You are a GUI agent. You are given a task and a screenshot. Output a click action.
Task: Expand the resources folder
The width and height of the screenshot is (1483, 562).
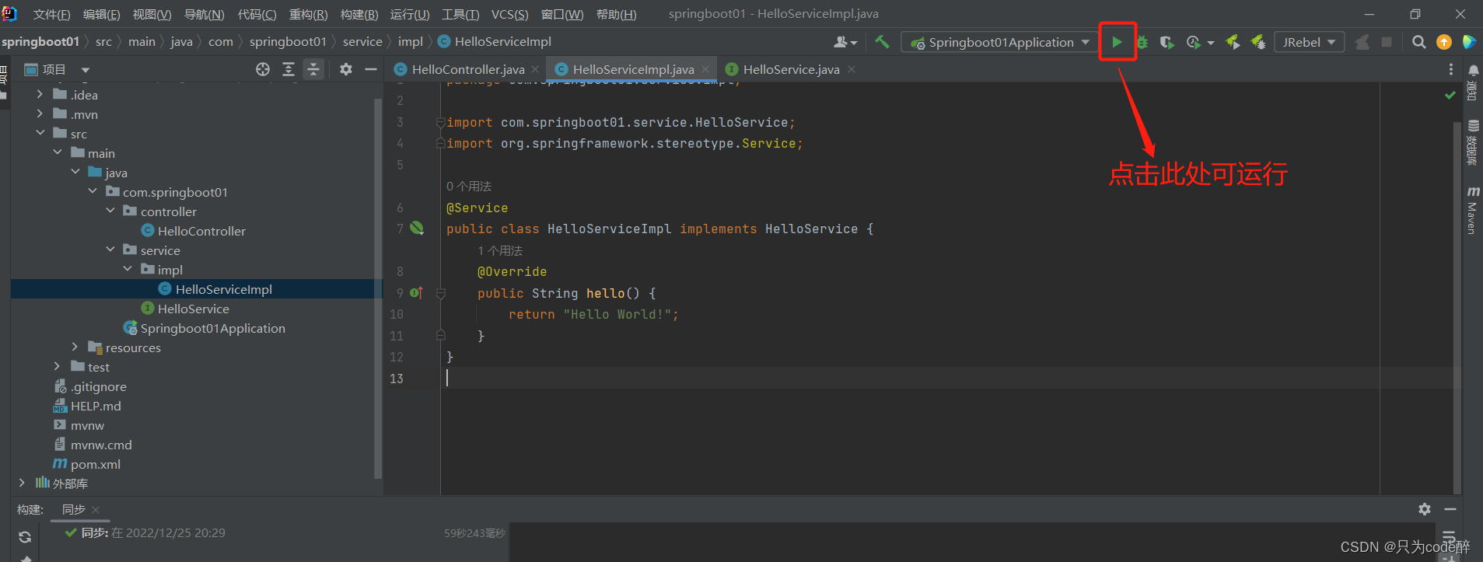pos(75,347)
